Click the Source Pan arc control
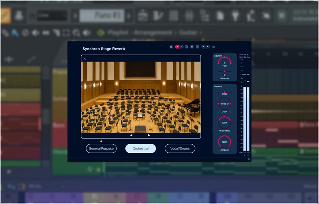Image resolution: width=319 pixels, height=204 pixels. (x=225, y=61)
